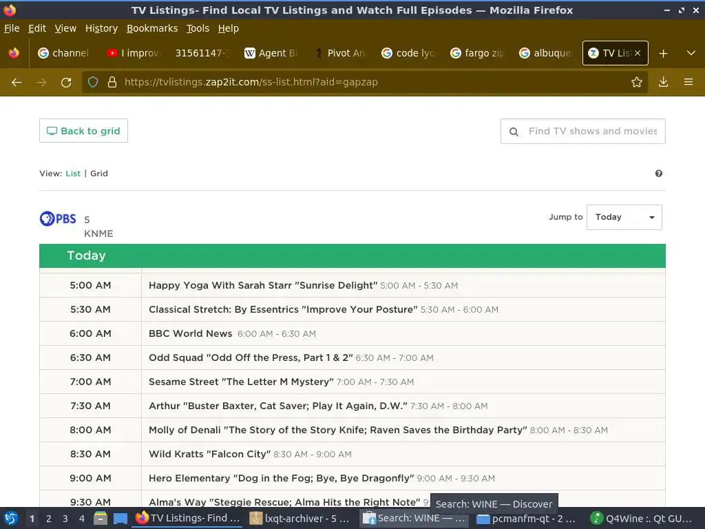
Task: Open the Molly of Denali listing
Action: pos(337,430)
